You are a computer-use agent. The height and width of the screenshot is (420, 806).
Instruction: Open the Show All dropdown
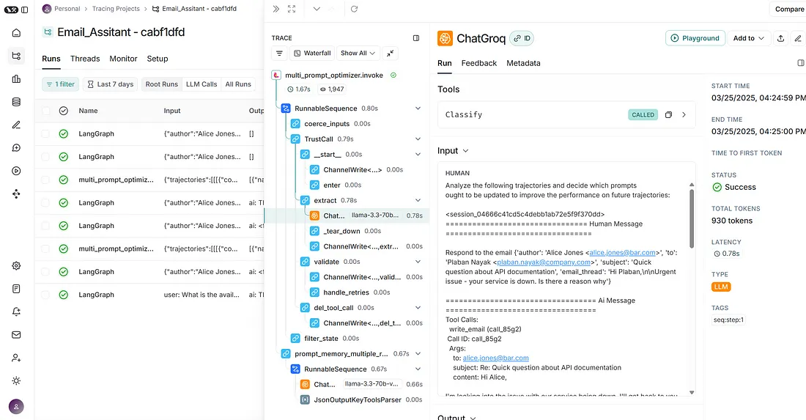tap(358, 53)
